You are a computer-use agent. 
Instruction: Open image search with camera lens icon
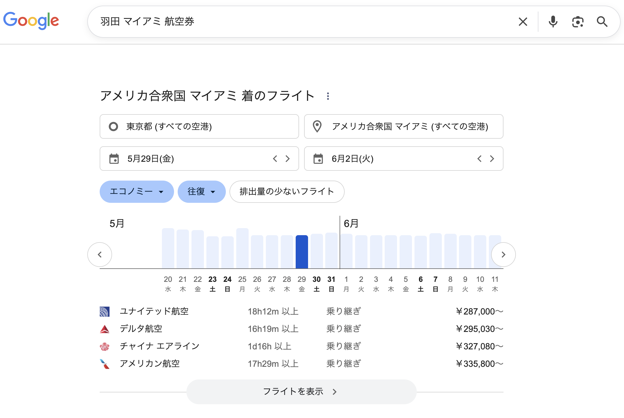pyautogui.click(x=578, y=22)
